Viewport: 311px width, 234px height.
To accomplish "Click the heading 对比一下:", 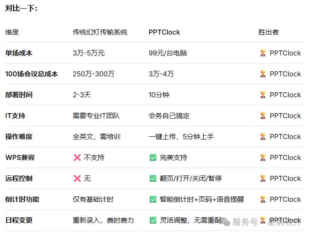I will tap(21, 8).
